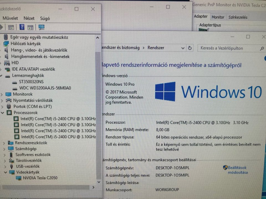Click the horizontal scrollbar right arrow in Device Manager
This screenshot has width=266, height=199.
point(93,187)
